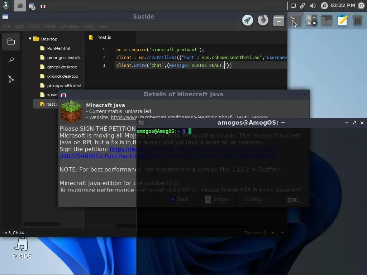Select the taskbar window icon with badge 2
Image resolution: width=367 pixels, height=275 pixels.
32,6
